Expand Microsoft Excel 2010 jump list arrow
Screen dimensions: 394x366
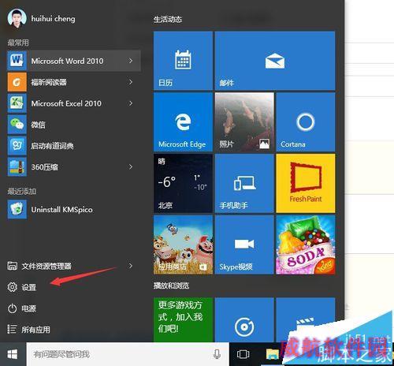pyautogui.click(x=131, y=103)
